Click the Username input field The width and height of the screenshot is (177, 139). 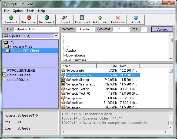(86, 29)
